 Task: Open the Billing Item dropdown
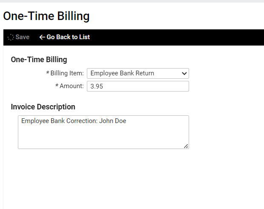(138, 73)
